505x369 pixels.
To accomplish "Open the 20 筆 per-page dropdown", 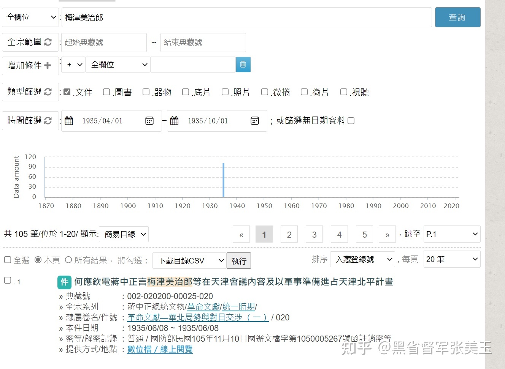I will (x=451, y=259).
